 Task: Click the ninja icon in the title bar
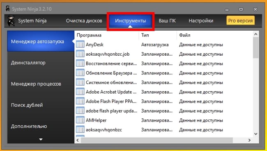8,9
